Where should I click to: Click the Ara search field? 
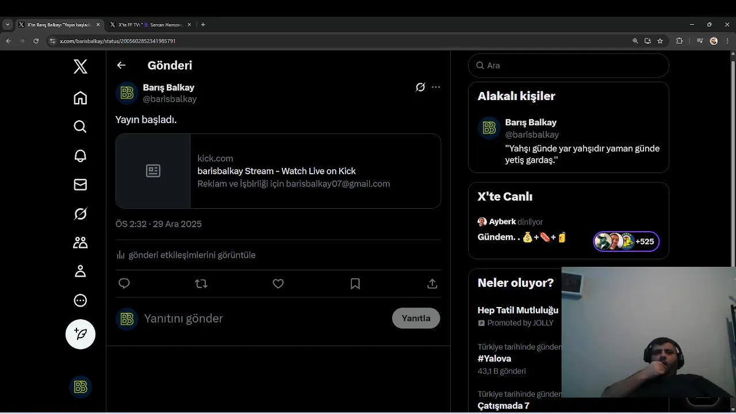569,66
